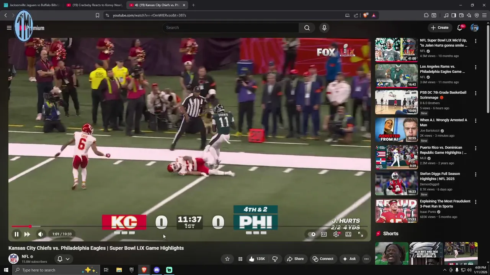The width and height of the screenshot is (490, 275).
Task: Start voice search with the microphone
Action: coord(324,27)
